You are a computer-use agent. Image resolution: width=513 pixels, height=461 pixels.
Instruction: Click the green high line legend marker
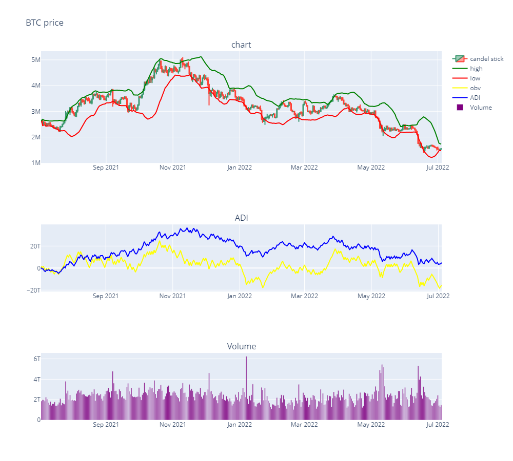pos(460,69)
